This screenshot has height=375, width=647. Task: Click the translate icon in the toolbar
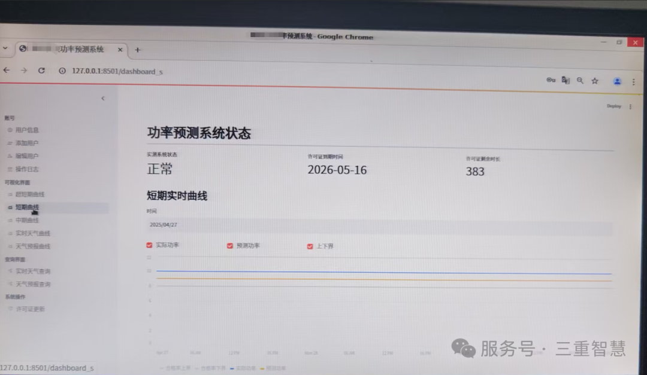click(566, 80)
